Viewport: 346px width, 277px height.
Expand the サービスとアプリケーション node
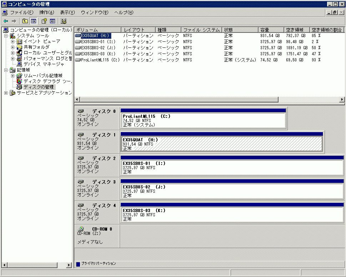pyautogui.click(x=6, y=93)
